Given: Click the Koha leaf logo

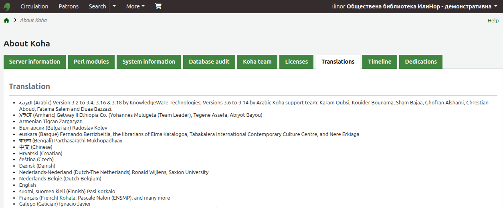Looking at the screenshot, I should [x=7, y=6].
